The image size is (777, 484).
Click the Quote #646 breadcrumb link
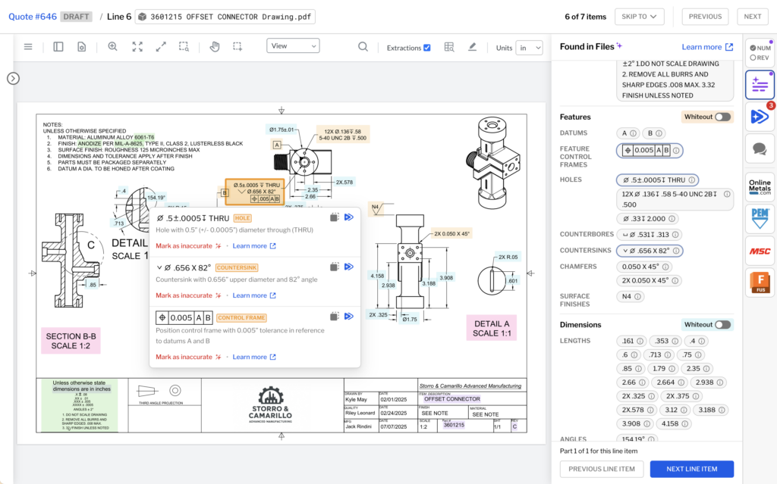coord(33,17)
